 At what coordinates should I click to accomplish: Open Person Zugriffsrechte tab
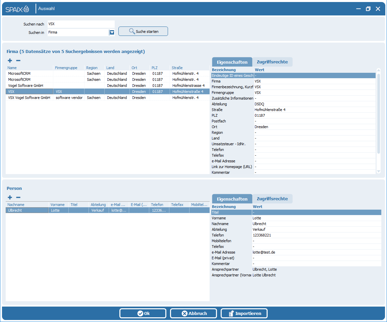pyautogui.click(x=272, y=199)
